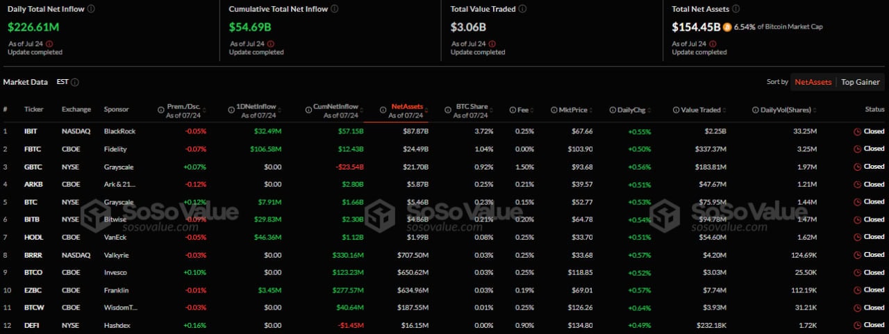Click info icon of MktPrice column header
Viewport: 889px width, 334px height.
point(553,110)
